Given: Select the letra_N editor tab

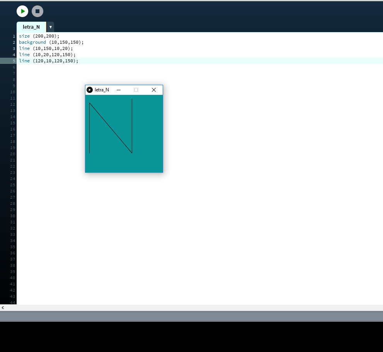Looking at the screenshot, I should [x=31, y=27].
